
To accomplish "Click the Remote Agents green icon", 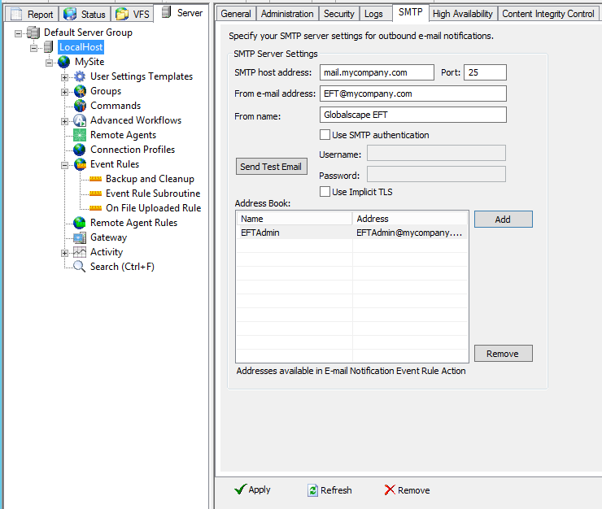I will (x=80, y=135).
